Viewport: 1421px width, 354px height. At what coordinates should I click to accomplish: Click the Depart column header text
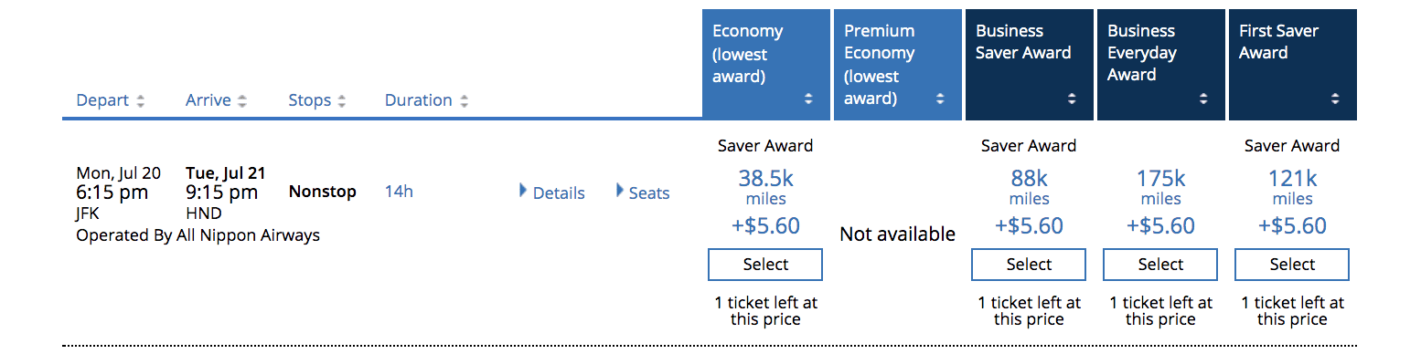click(102, 100)
